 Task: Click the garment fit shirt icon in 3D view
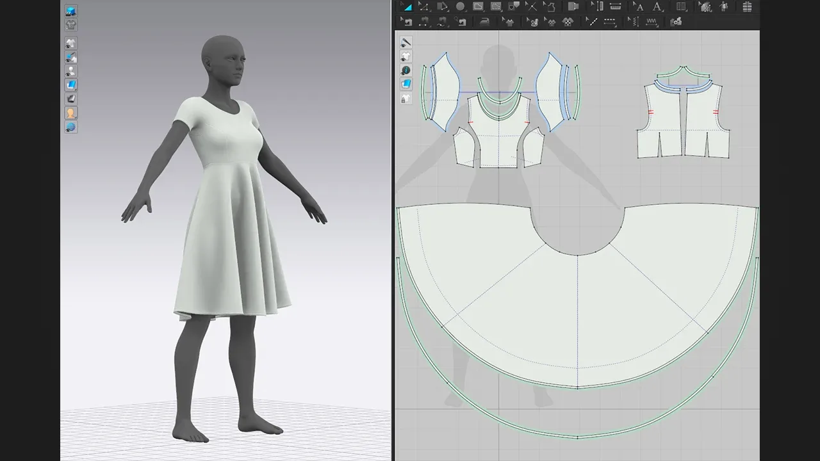coord(71,25)
